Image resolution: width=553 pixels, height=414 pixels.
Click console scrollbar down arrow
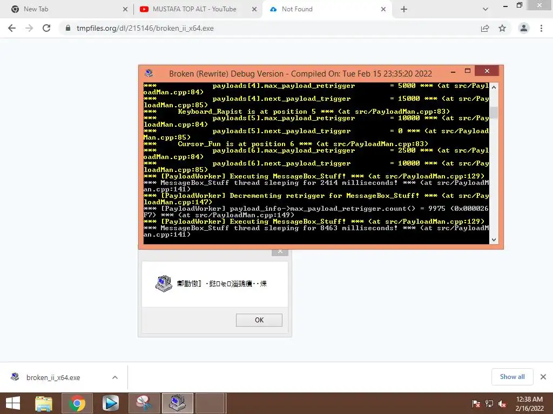494,240
